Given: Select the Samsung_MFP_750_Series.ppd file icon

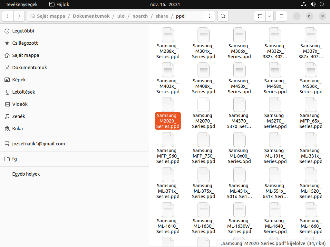Looking at the screenshot, I should (x=204, y=140).
